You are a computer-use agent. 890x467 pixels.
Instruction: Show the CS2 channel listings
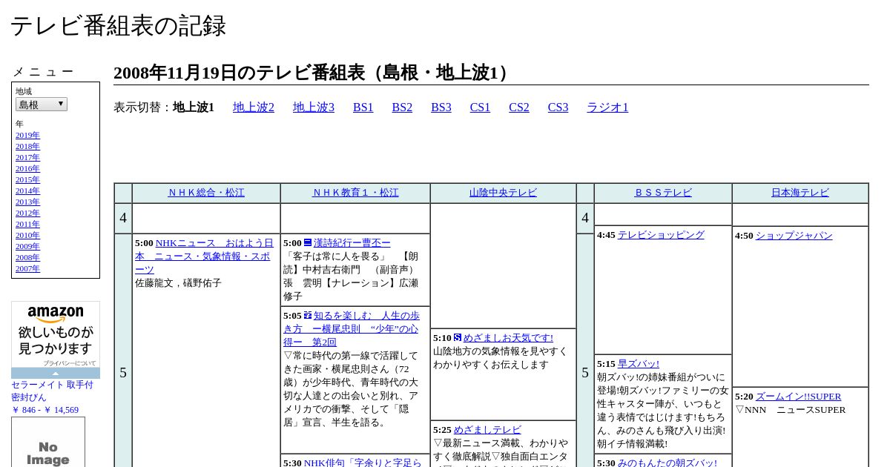pos(519,107)
